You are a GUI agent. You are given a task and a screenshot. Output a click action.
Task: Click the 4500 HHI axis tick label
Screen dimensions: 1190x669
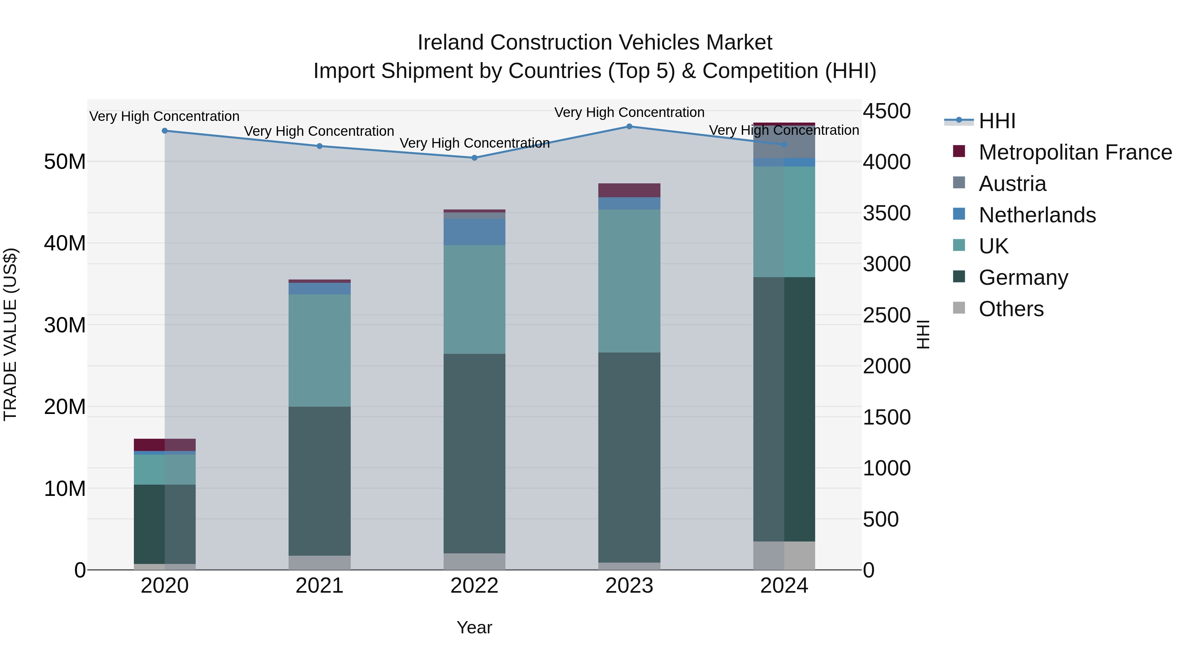click(887, 111)
